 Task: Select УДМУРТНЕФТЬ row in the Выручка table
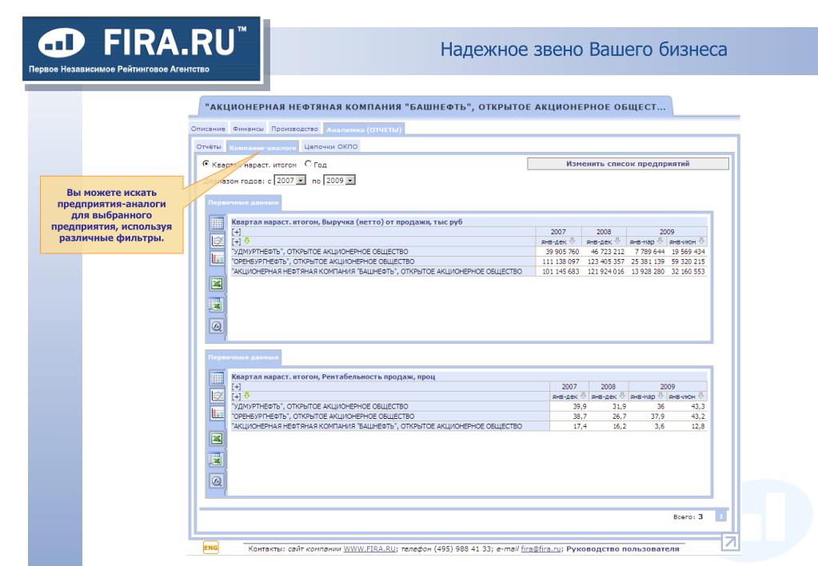point(469,252)
